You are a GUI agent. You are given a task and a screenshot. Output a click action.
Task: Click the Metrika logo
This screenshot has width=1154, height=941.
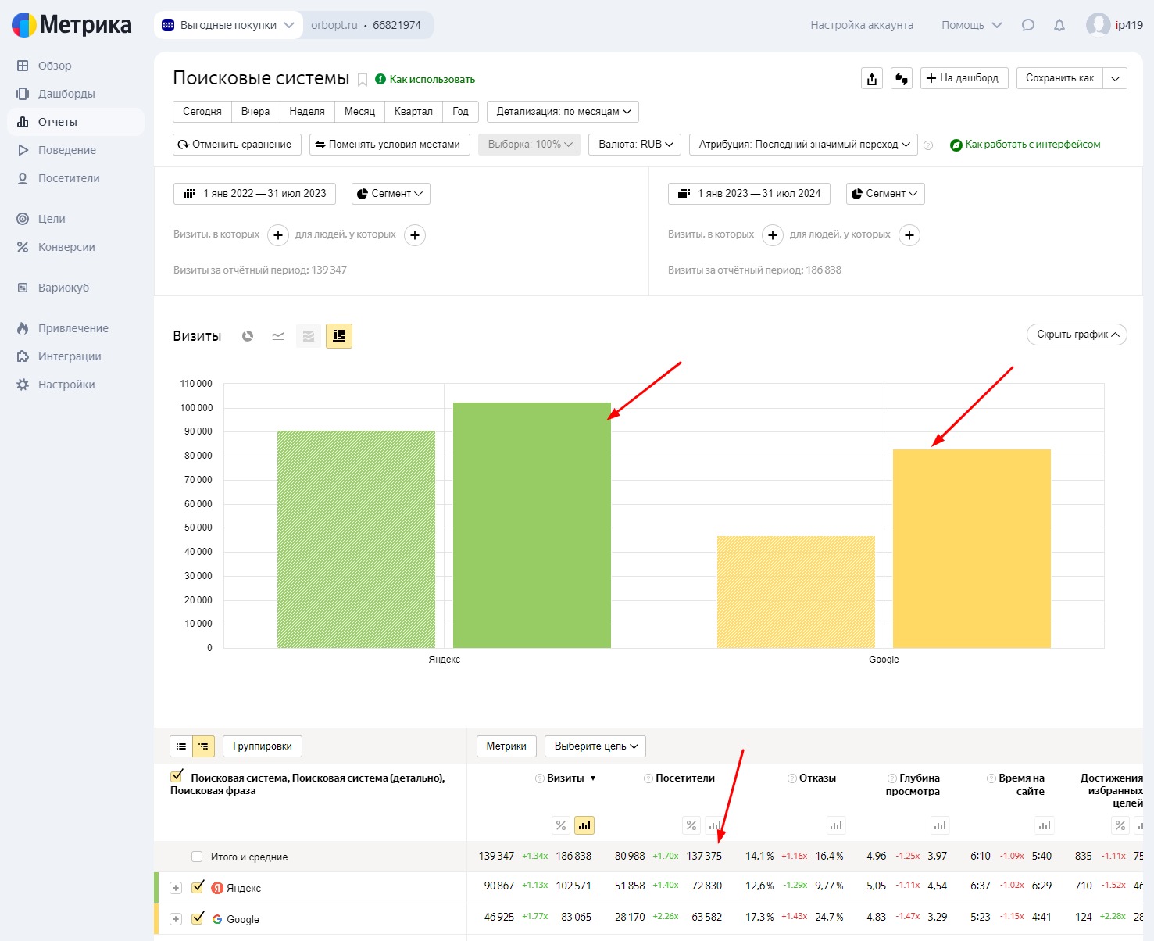[72, 25]
